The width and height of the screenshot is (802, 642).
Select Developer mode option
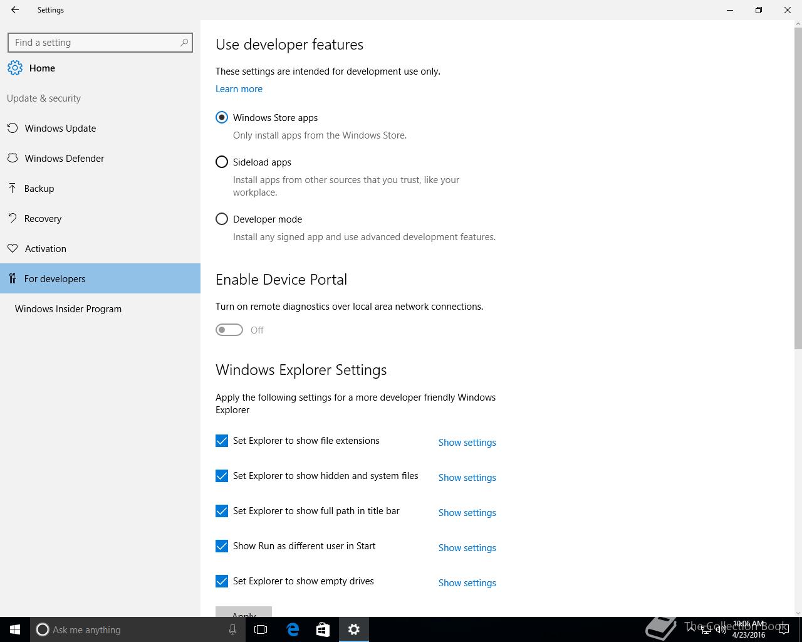pyautogui.click(x=222, y=219)
